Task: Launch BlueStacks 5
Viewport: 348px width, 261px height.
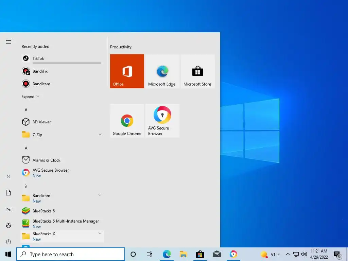Action: coord(62,211)
